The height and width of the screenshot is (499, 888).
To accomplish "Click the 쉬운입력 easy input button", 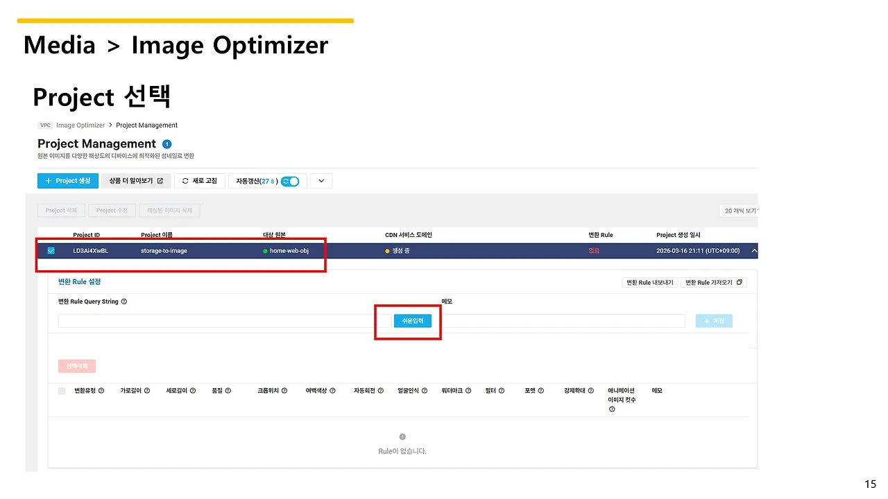I will point(413,321).
